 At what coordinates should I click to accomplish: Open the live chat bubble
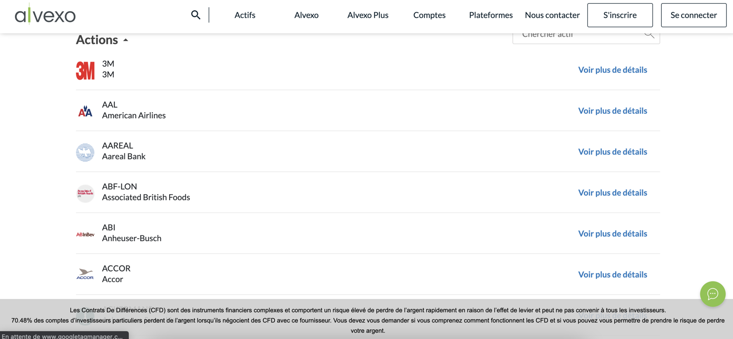point(712,294)
